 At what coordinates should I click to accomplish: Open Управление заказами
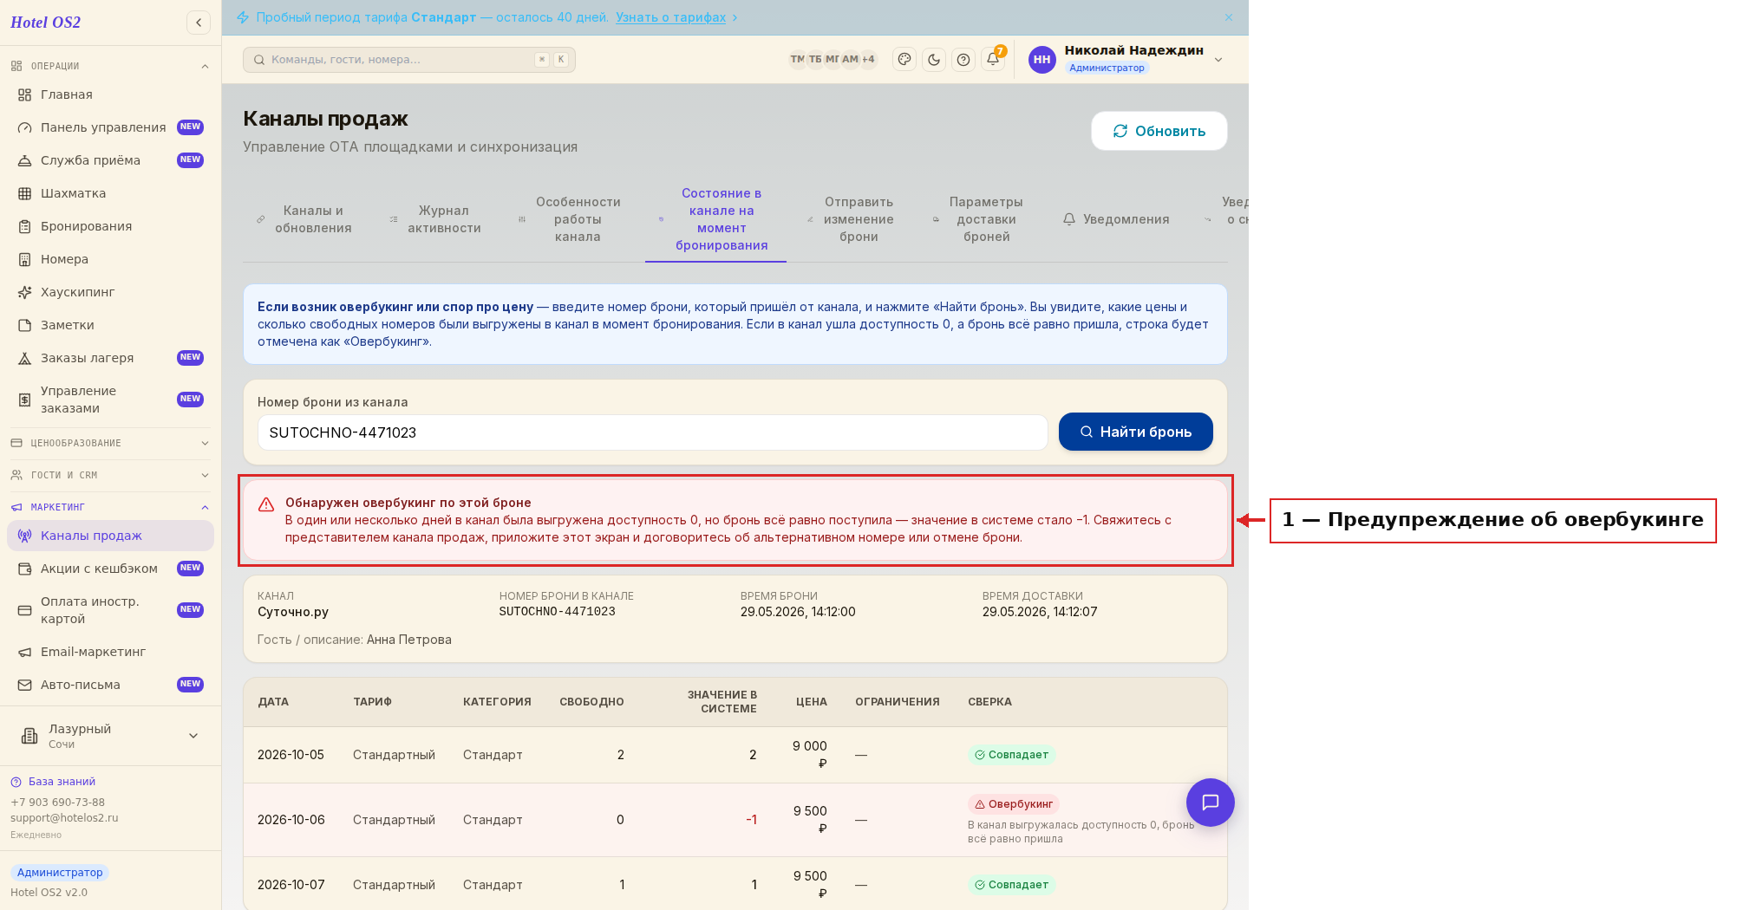pos(110,400)
